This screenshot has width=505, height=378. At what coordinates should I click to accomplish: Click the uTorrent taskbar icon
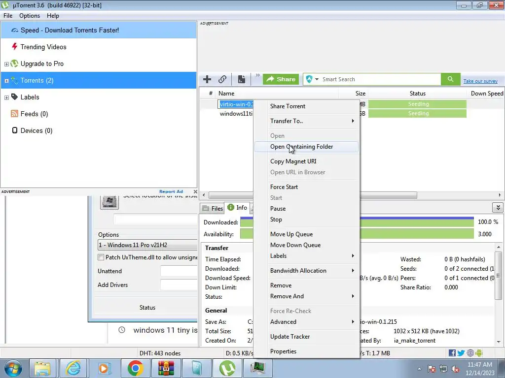point(227,368)
